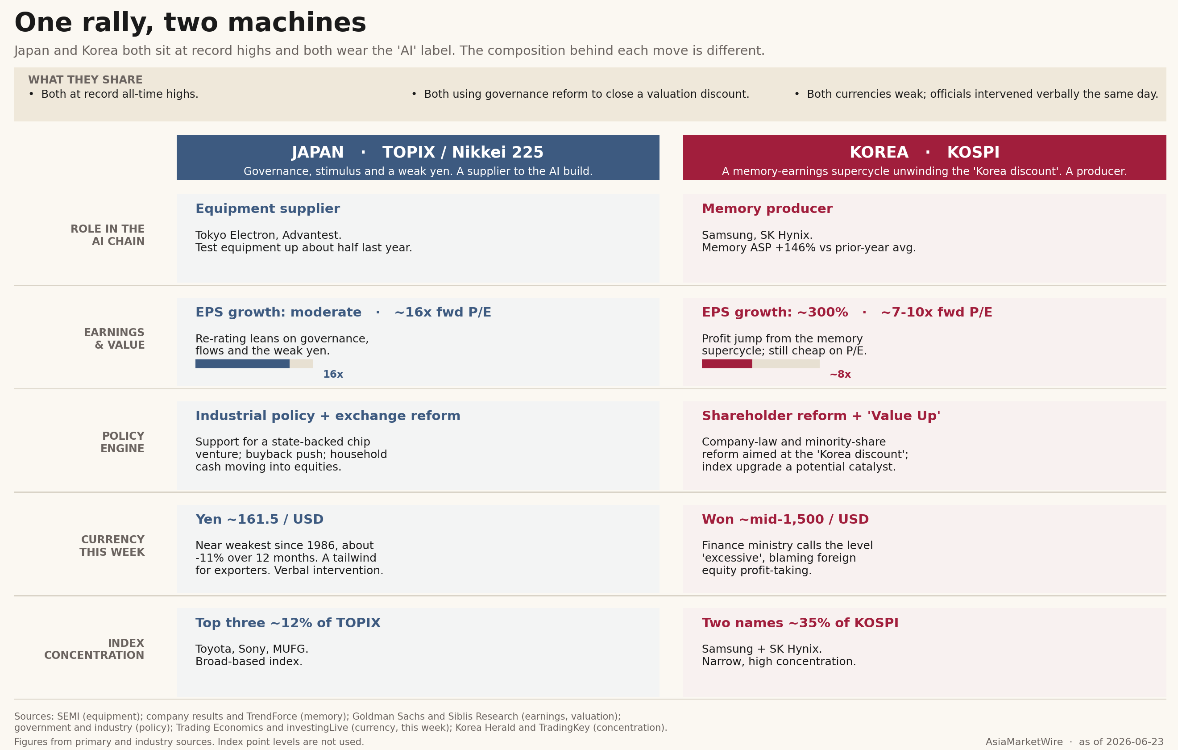Click "Shareholder reform + 'Value Up'" heading
Viewport: 1178px width, 750px height.
click(x=821, y=416)
